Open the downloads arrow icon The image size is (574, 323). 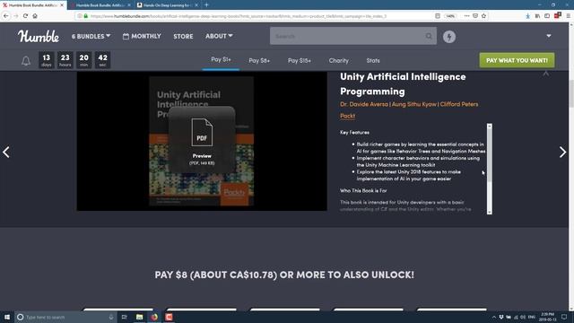[x=527, y=16]
